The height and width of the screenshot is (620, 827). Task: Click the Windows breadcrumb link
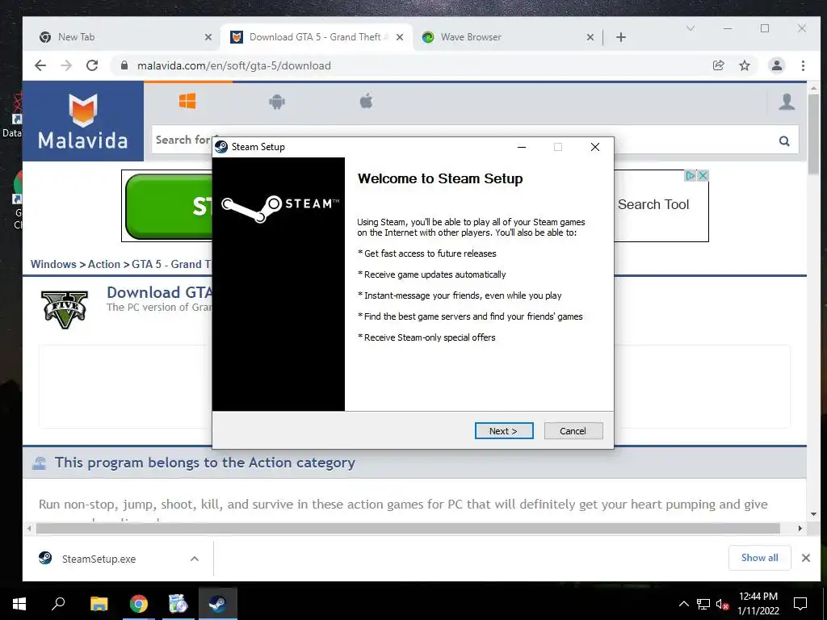53,264
